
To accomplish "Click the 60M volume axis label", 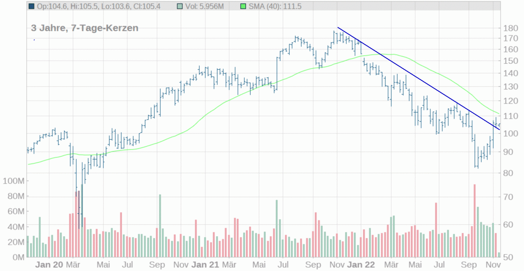I will [15, 212].
